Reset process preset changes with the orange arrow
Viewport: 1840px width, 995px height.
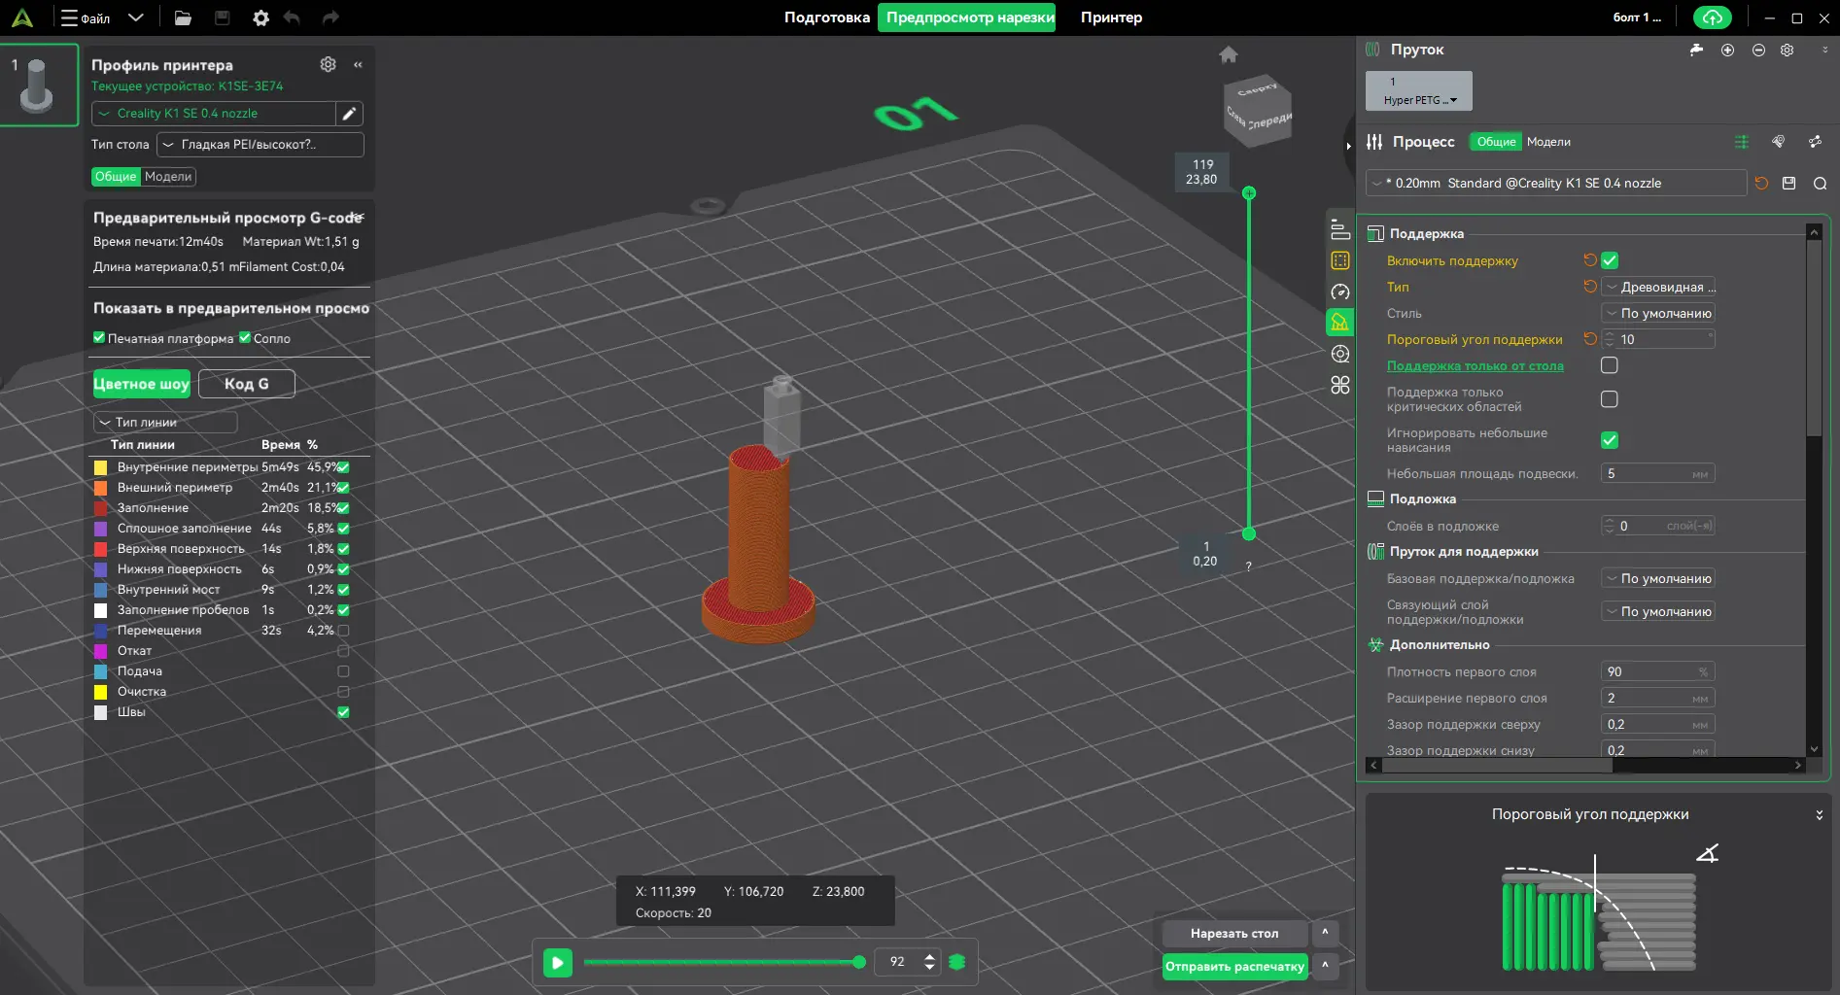(x=1761, y=183)
